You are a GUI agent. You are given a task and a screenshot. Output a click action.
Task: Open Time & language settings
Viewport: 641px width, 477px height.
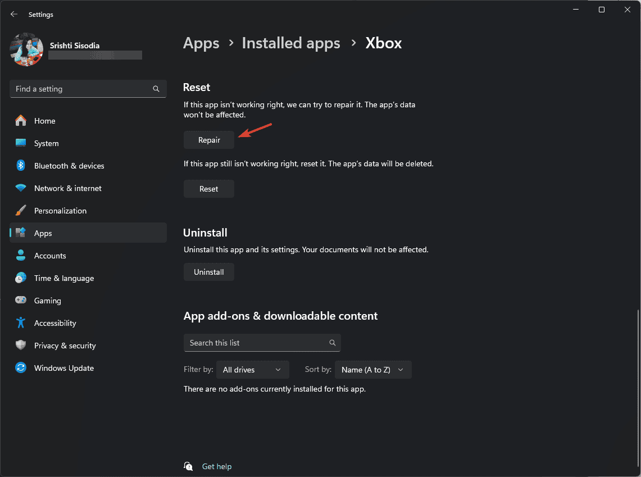(x=88, y=278)
